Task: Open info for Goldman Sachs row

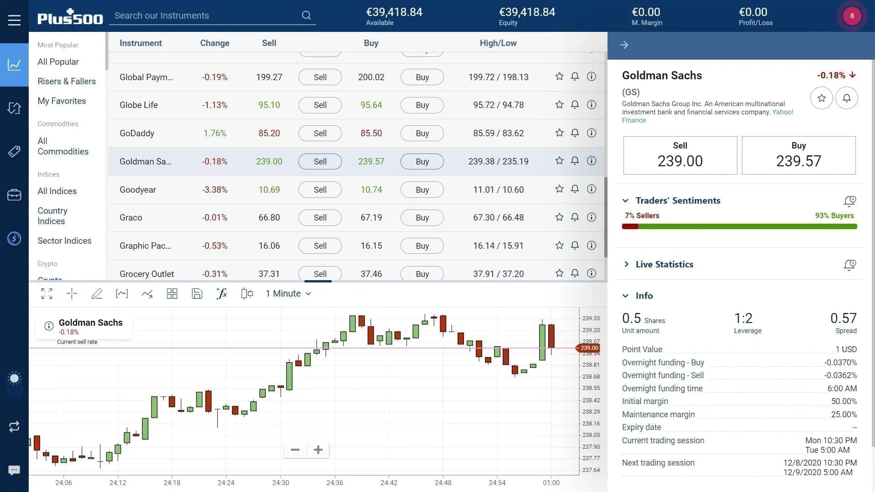Action: [x=592, y=161]
